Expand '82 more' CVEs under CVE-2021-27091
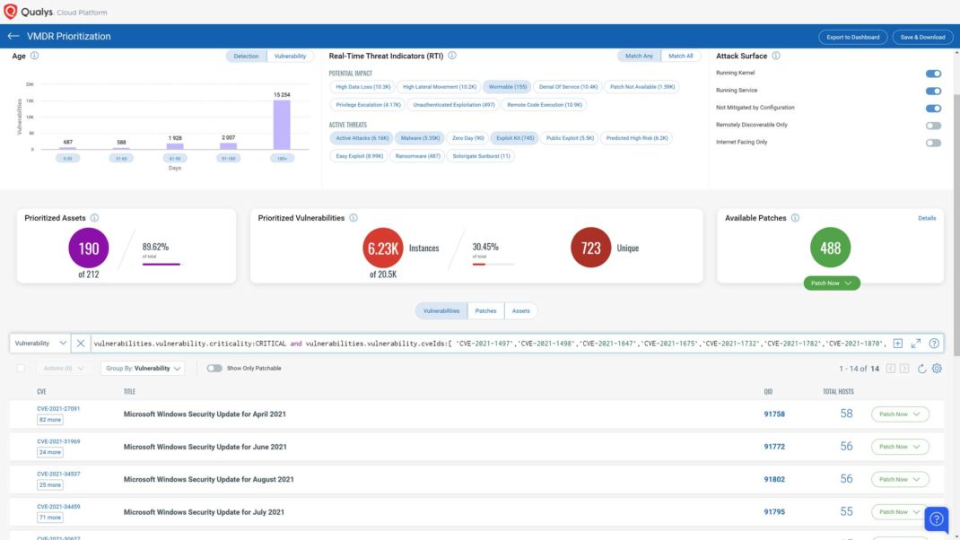The image size is (960, 540). point(49,420)
